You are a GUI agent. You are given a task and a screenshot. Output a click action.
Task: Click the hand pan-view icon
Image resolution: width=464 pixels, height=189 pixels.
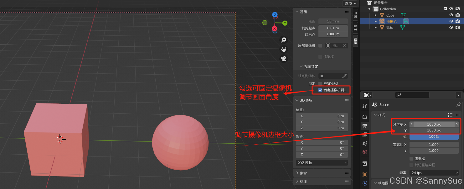point(284,49)
